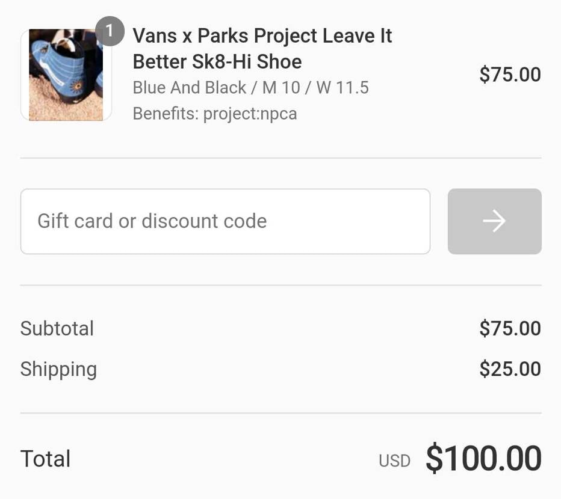
Task: Click inside the discount code box placeholder text
Action: 151,221
